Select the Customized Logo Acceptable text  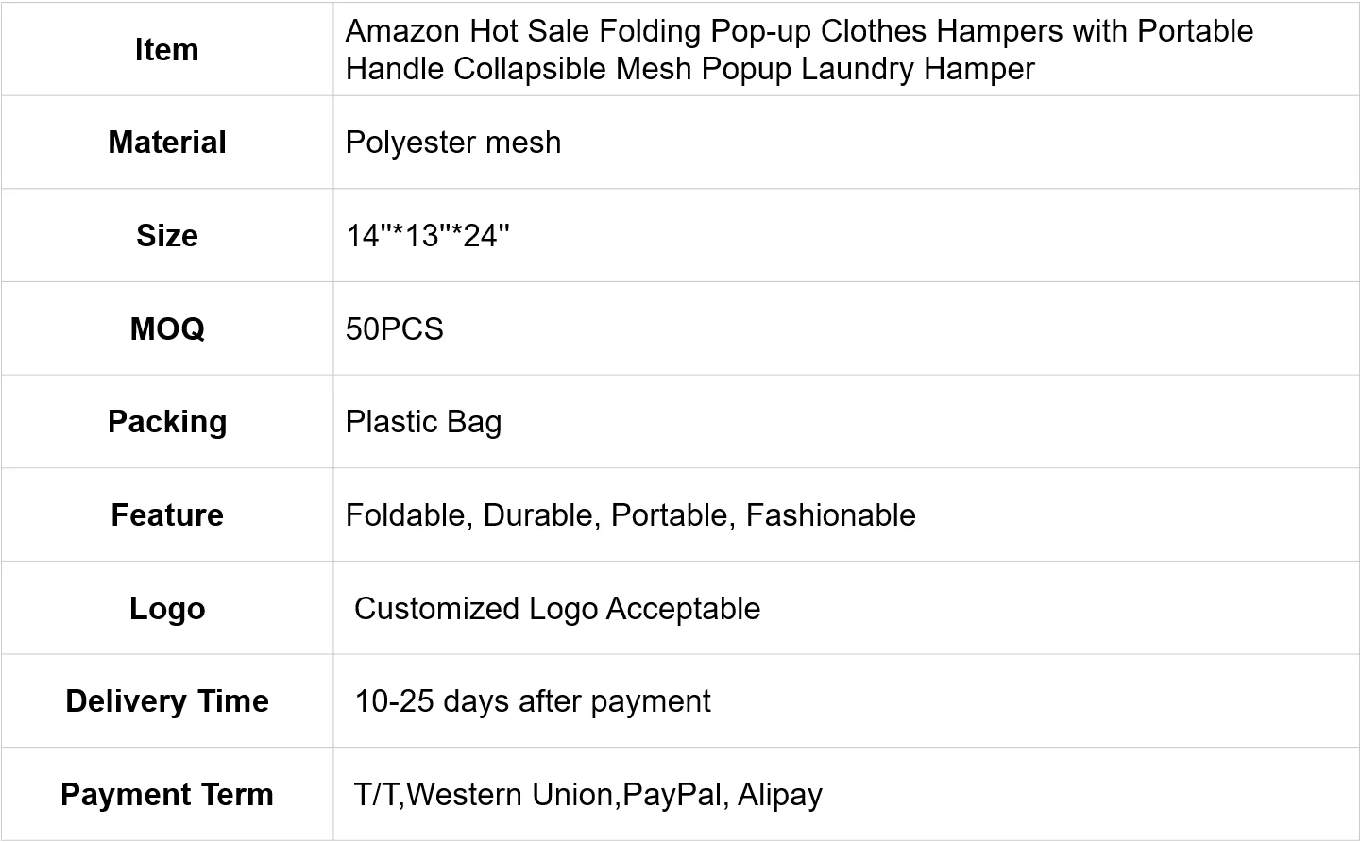point(556,608)
